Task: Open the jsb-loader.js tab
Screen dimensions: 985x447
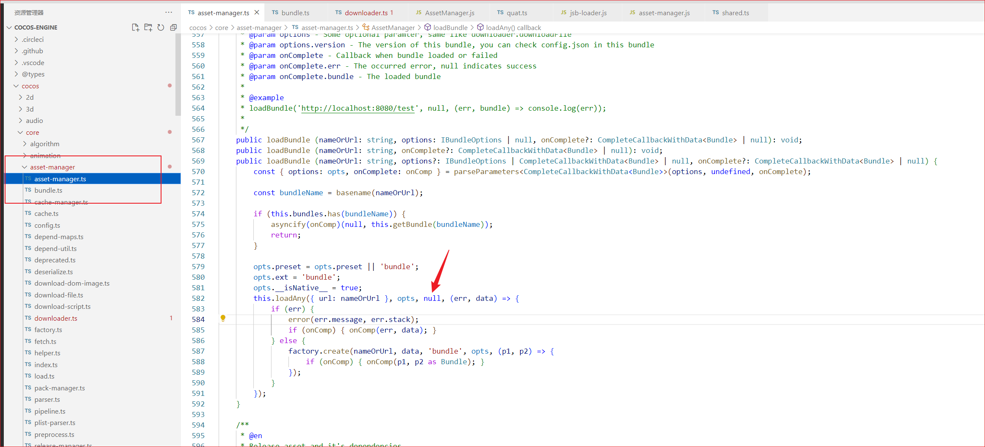Action: (588, 13)
